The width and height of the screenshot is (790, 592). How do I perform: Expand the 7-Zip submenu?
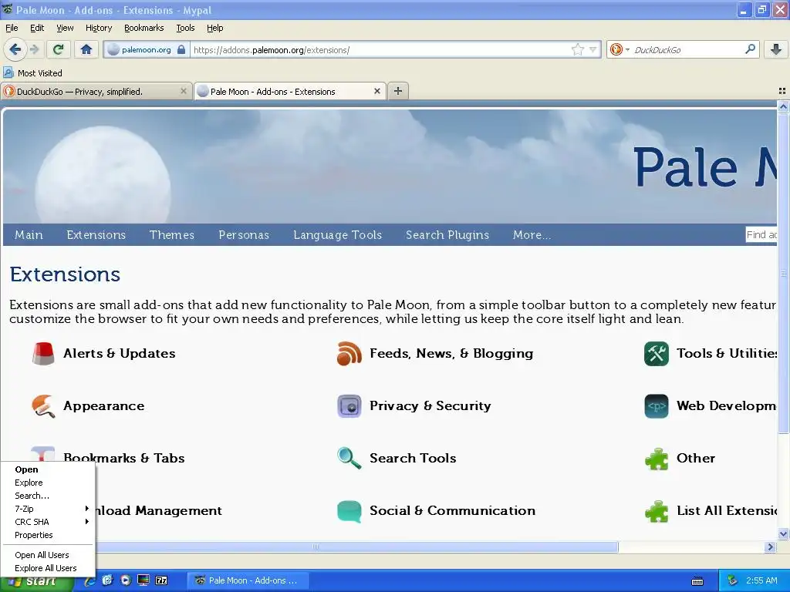[x=49, y=509]
